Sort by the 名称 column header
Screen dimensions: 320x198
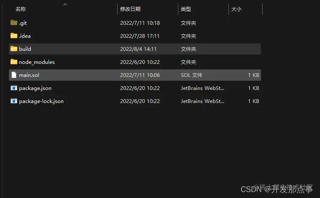(21, 9)
